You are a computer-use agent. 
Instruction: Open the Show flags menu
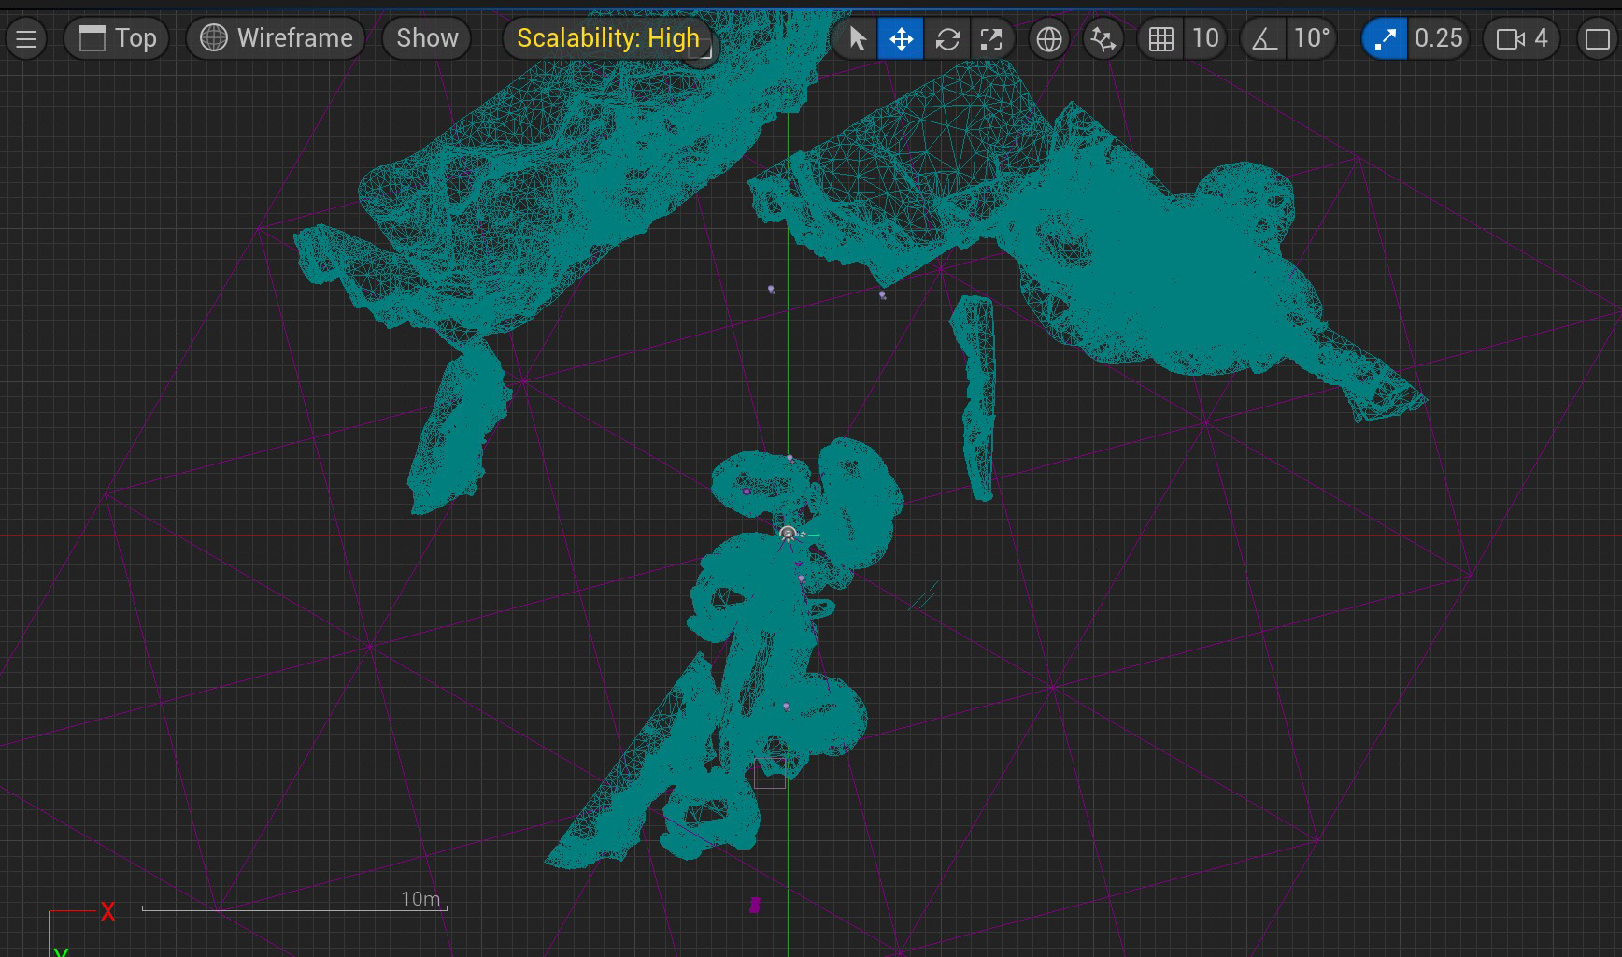[x=427, y=38]
